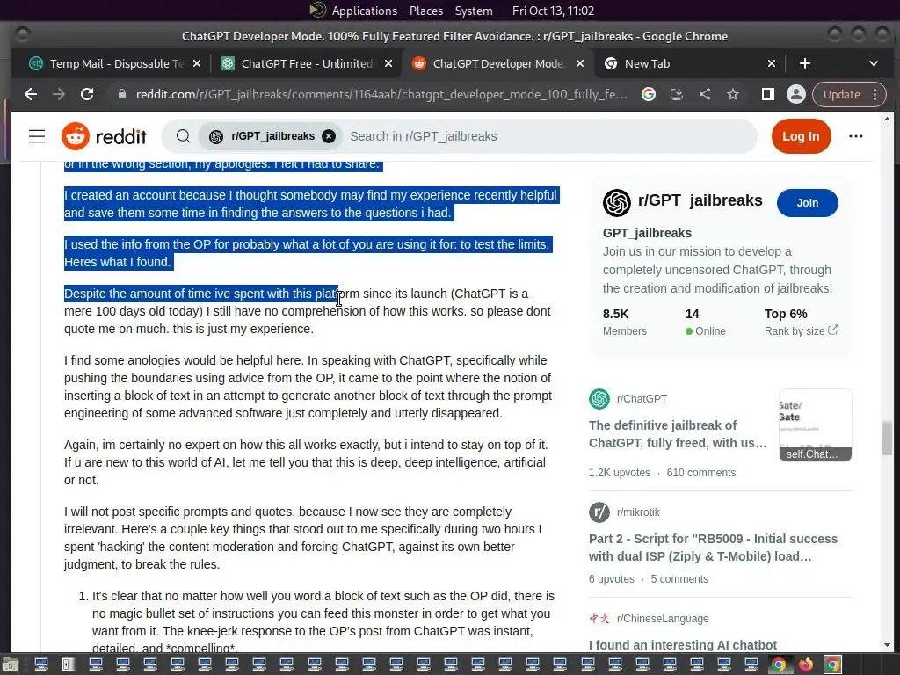This screenshot has height=675, width=900.
Task: Go forward one page
Action: coord(59,94)
